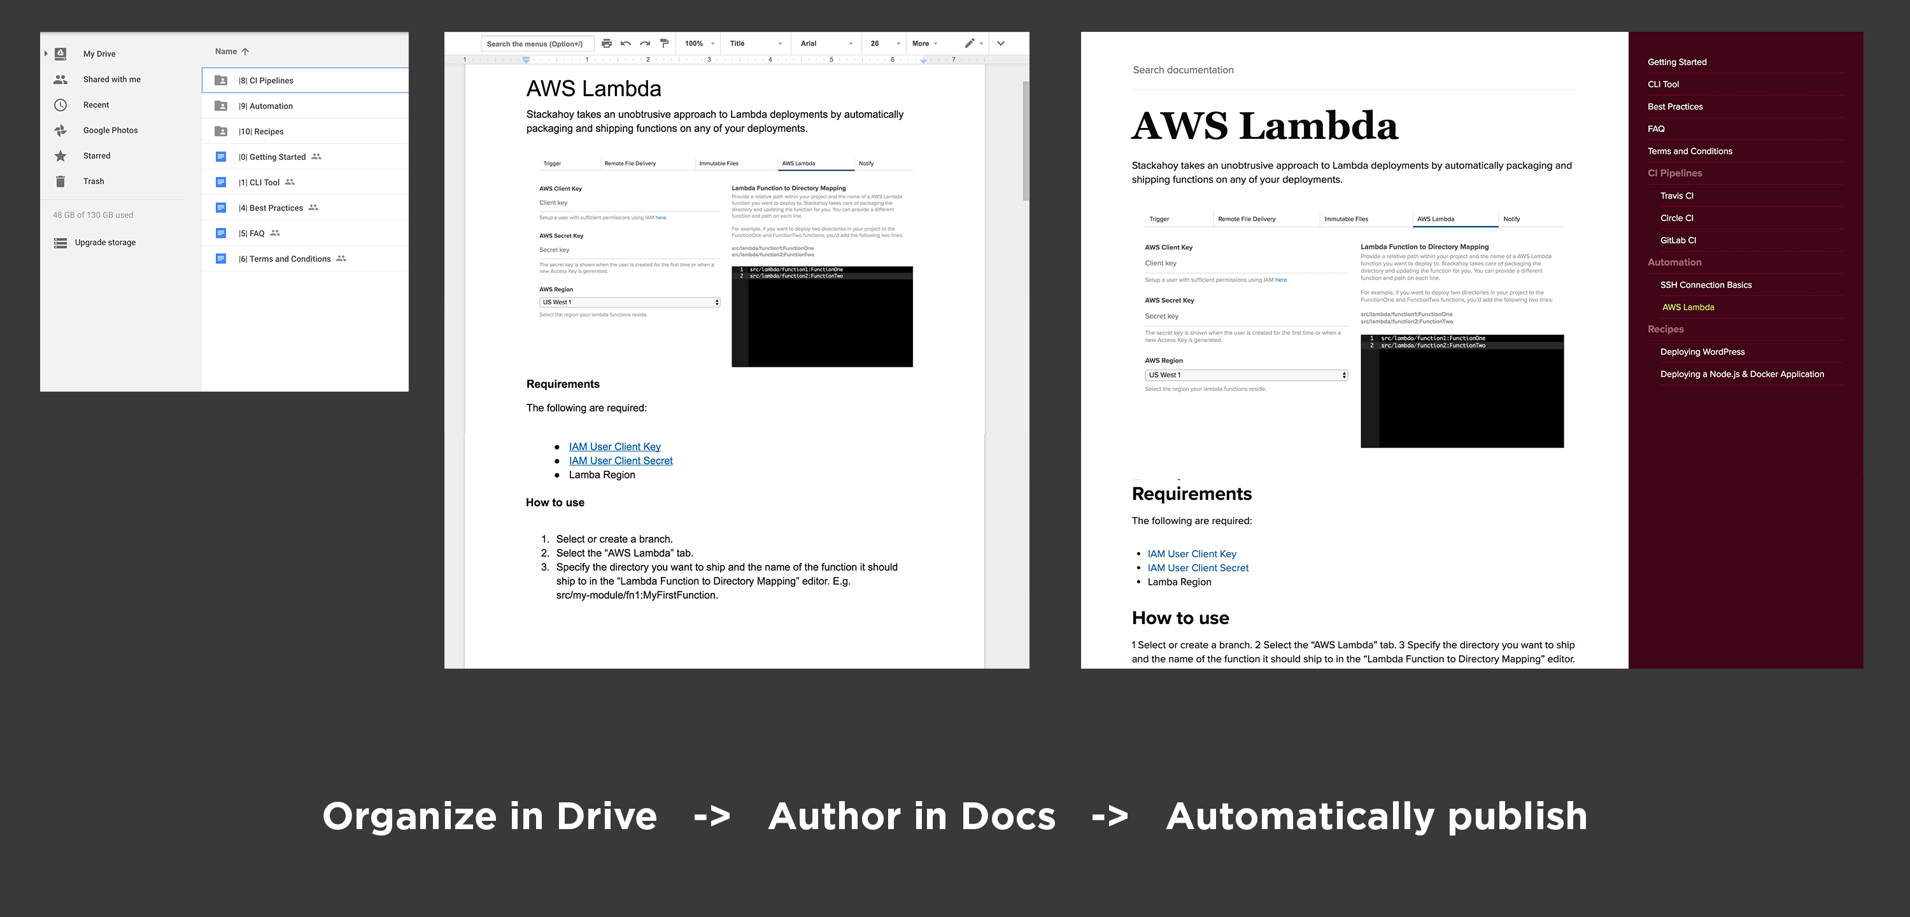Open FAQ in the site sidebar

click(1656, 129)
